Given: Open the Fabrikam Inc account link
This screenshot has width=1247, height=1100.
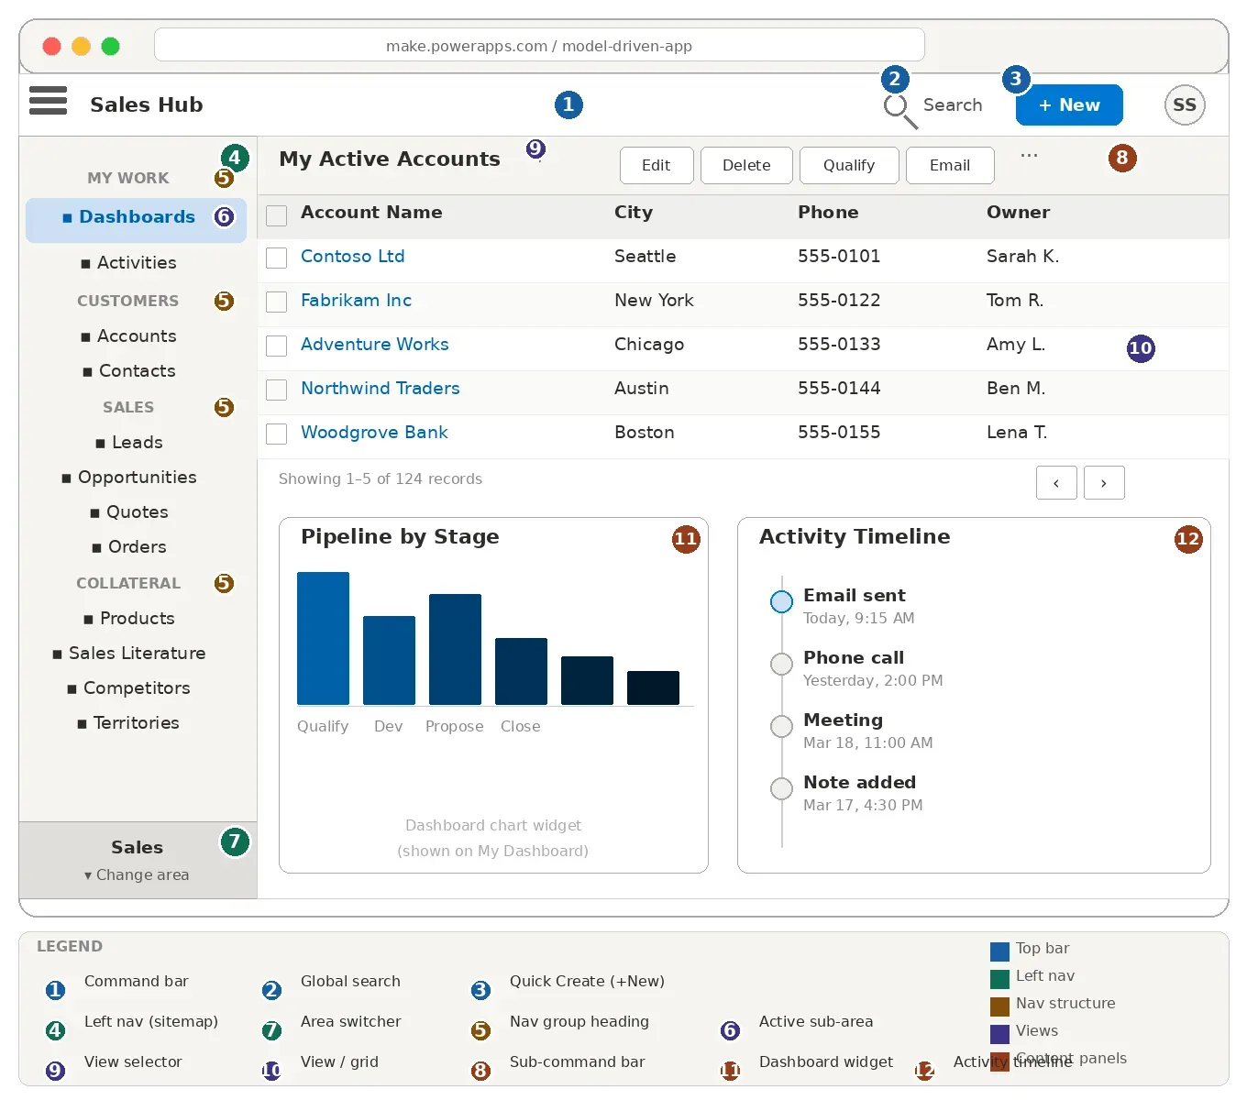Looking at the screenshot, I should [356, 301].
